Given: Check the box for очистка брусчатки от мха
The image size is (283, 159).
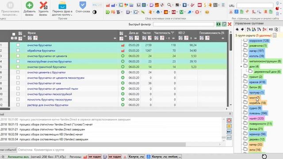Looking at the screenshot, I should point(18,83).
